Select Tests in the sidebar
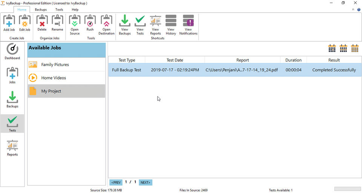Screen dimensions: 362x193 (12, 124)
